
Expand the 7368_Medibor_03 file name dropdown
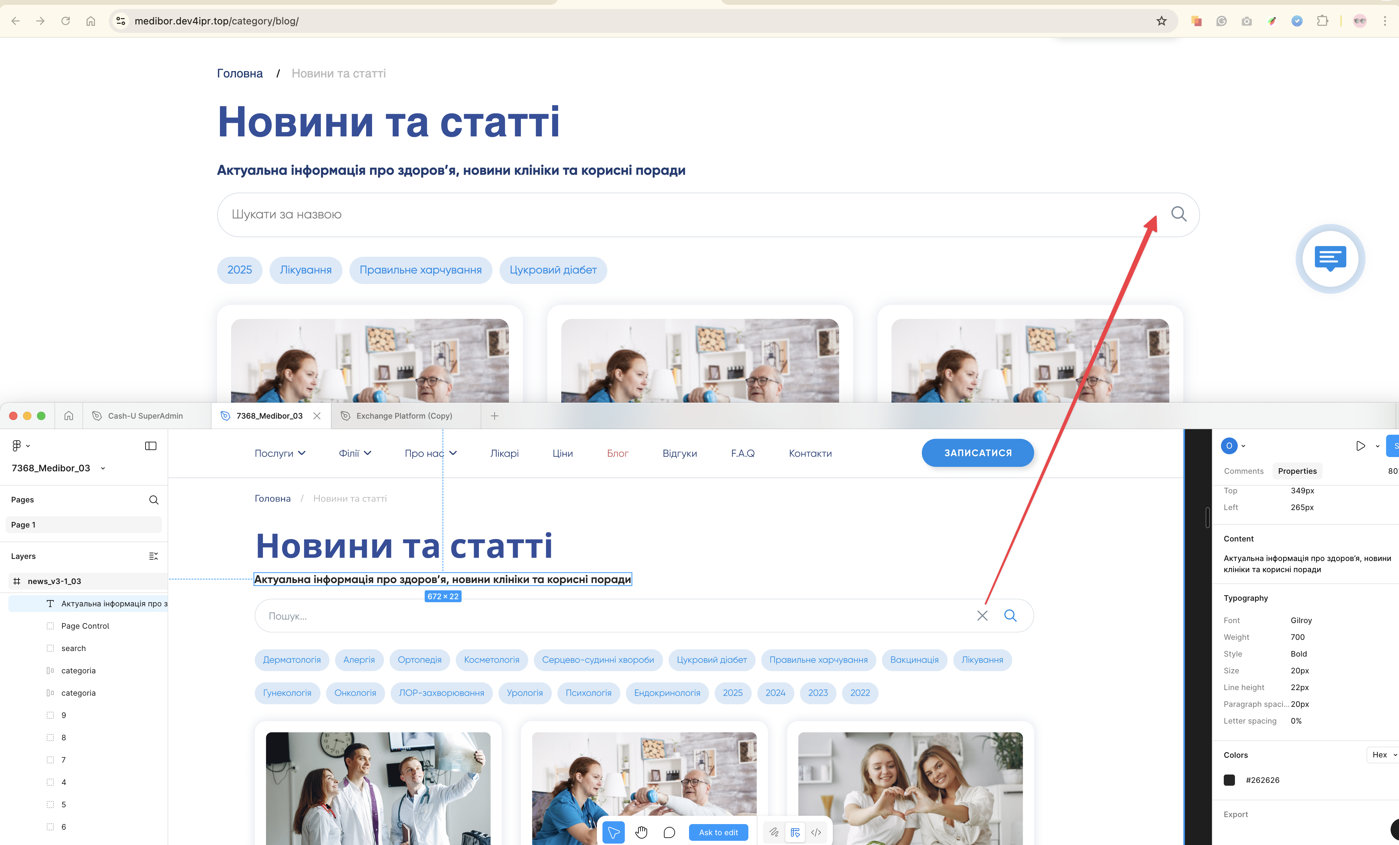pyautogui.click(x=103, y=469)
